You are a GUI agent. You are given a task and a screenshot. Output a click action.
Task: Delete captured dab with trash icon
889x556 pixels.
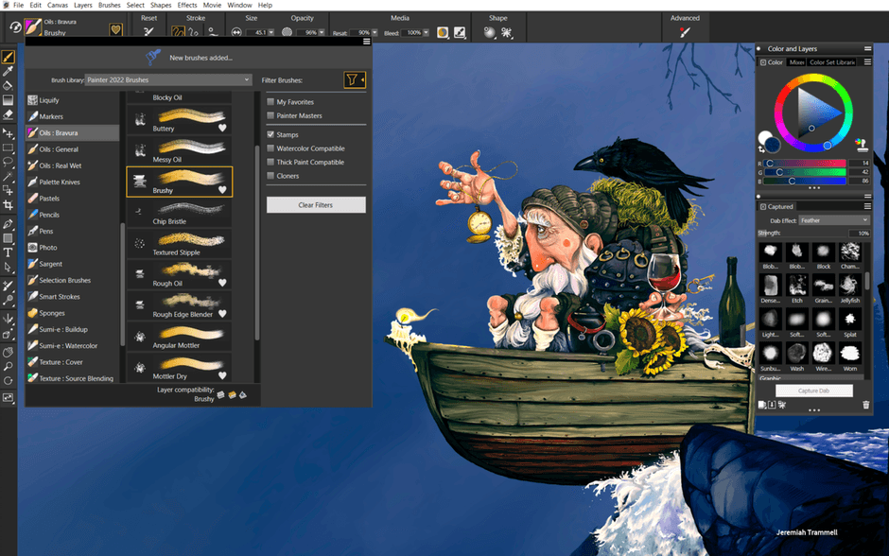[x=865, y=405]
